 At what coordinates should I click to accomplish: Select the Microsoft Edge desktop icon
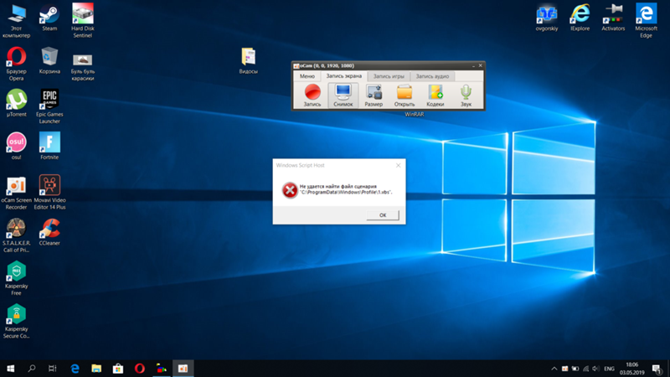[x=646, y=20]
